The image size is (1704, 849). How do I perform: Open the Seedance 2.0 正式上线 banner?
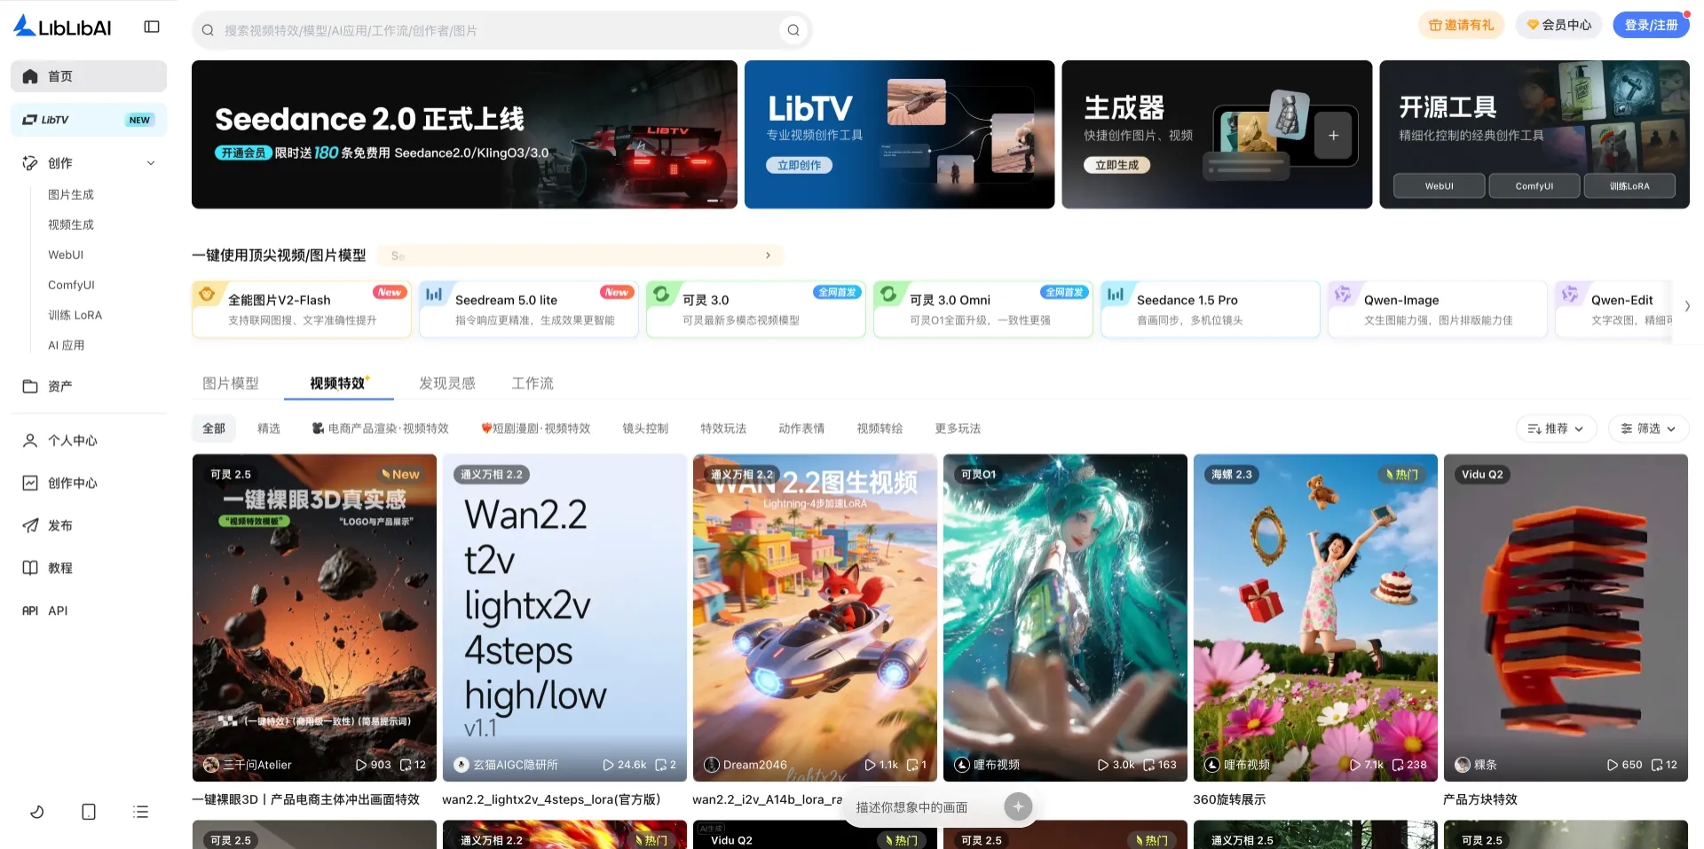pyautogui.click(x=464, y=135)
